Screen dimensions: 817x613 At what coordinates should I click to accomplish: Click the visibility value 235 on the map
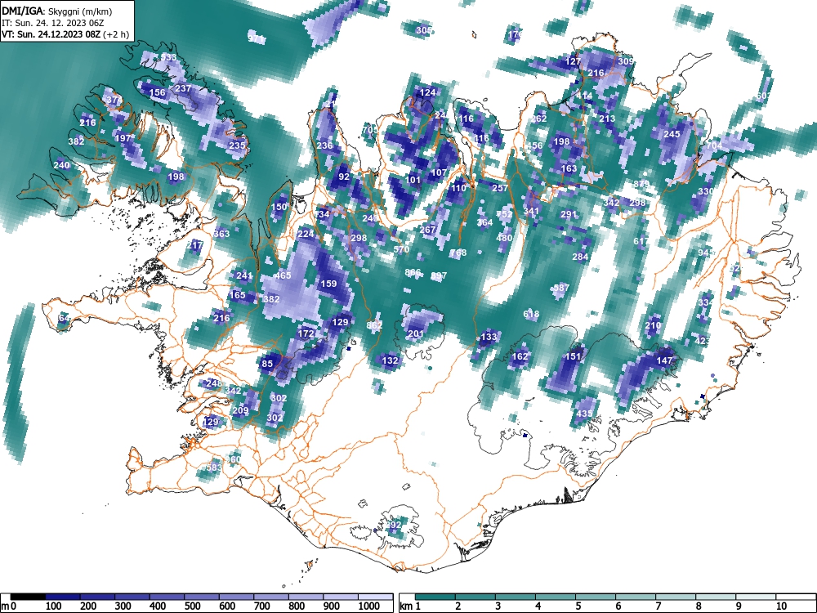coord(237,145)
